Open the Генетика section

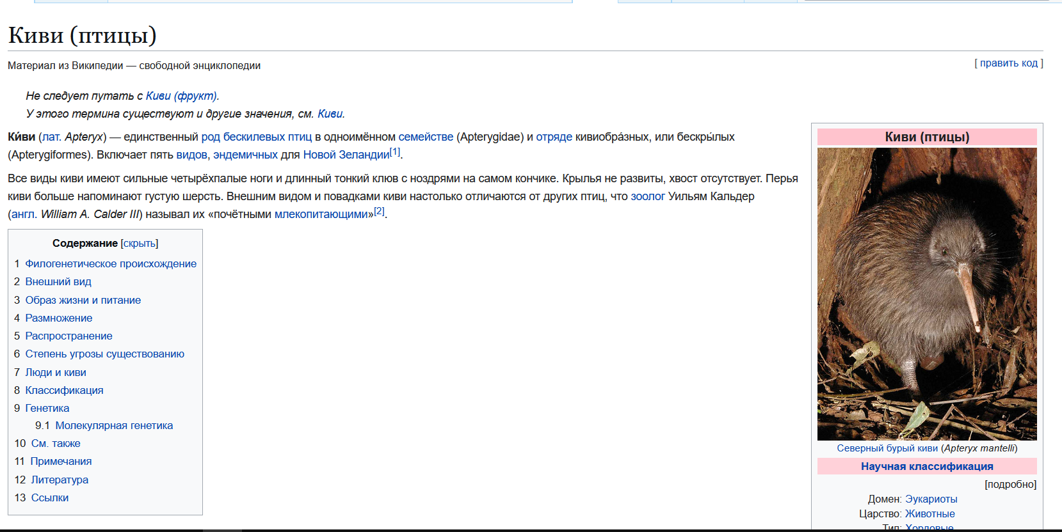click(x=47, y=408)
